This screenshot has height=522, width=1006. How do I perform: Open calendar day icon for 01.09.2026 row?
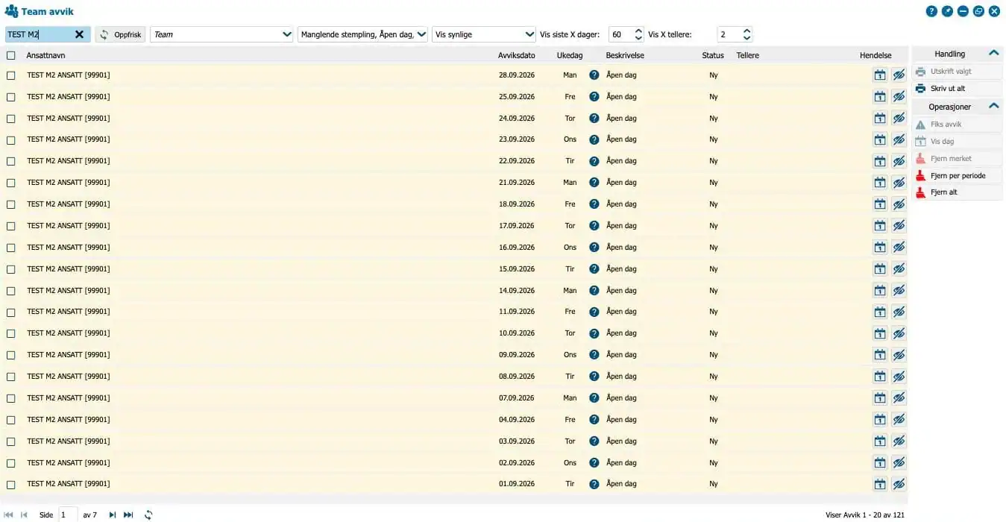[880, 484]
